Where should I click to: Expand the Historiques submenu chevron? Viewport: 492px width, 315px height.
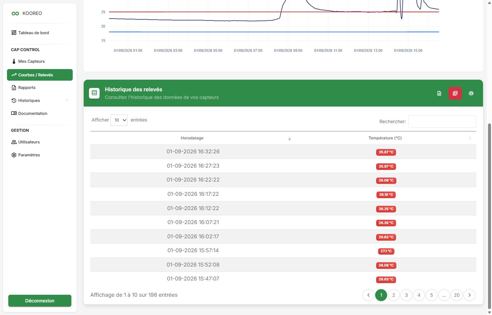pos(67,101)
